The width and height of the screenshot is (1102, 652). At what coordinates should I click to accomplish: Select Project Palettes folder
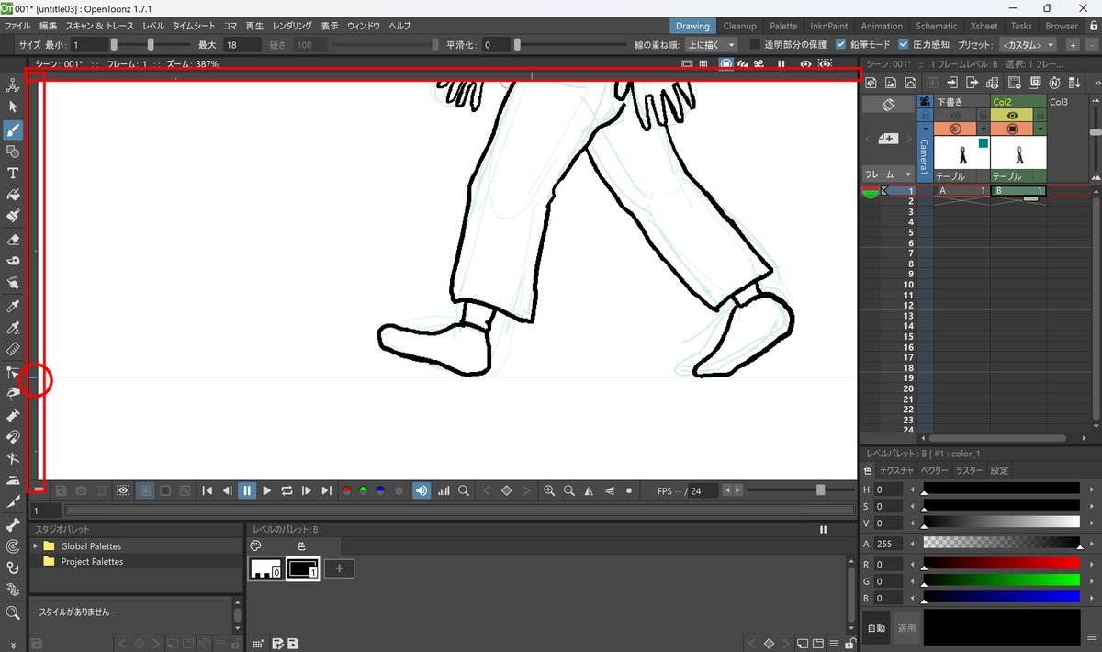(92, 561)
